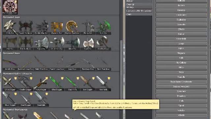Select the Orcish War Axe icon
The image size is (211, 119).
point(57,43)
